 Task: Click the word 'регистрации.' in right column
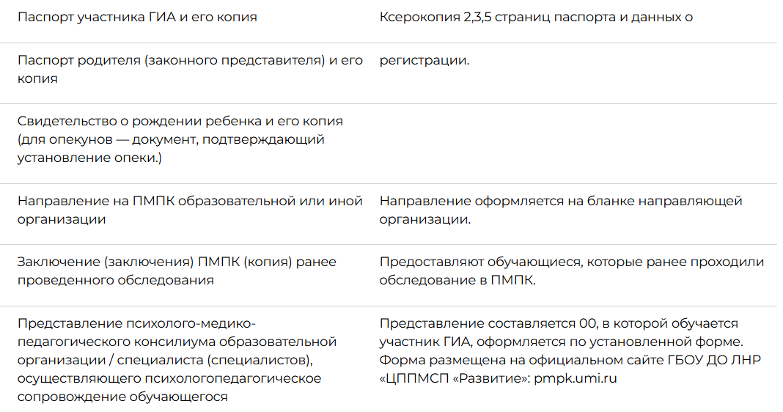pos(424,60)
